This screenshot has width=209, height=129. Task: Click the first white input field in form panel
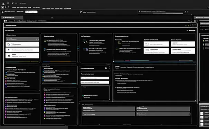click(95, 78)
